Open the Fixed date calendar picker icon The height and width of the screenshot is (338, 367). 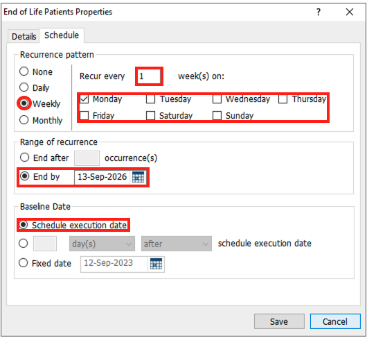(x=156, y=264)
